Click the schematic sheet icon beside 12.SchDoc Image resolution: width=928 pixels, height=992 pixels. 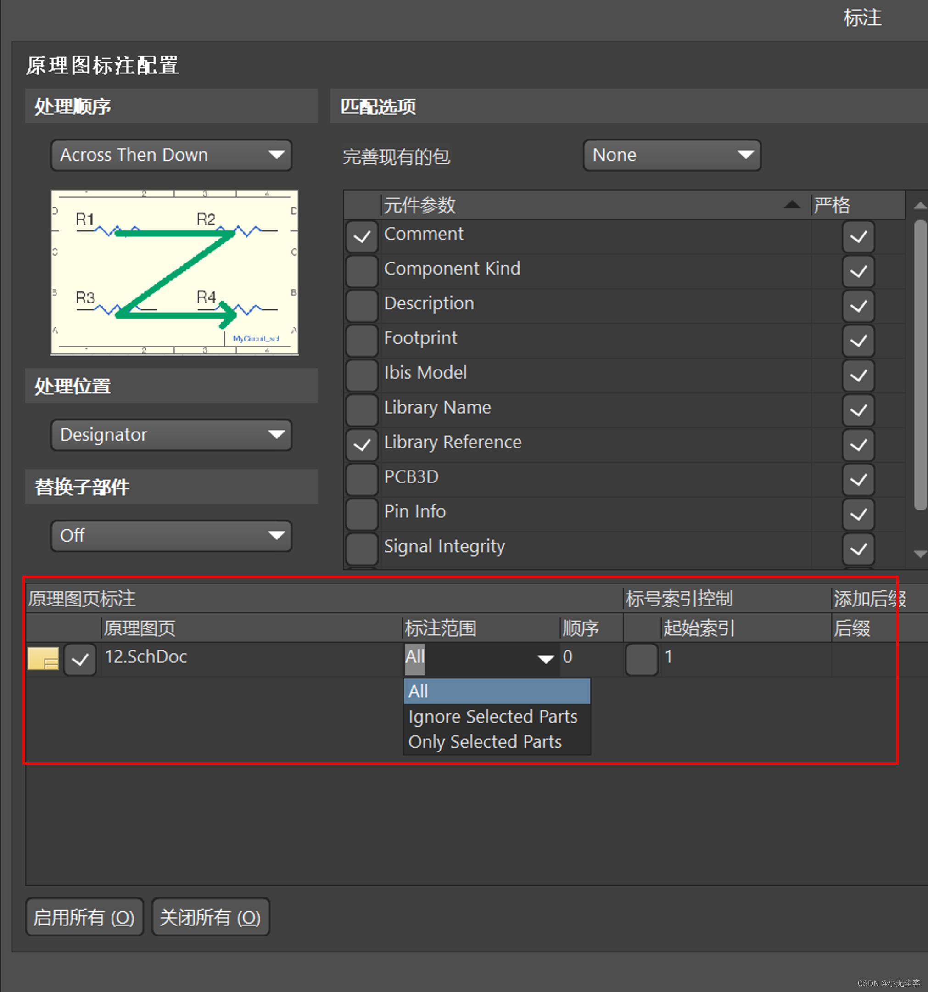[44, 659]
